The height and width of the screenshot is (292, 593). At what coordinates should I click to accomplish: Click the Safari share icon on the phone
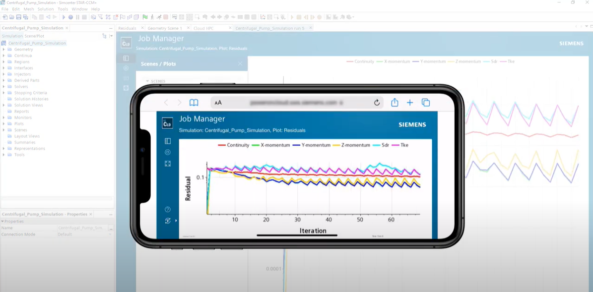coord(395,102)
